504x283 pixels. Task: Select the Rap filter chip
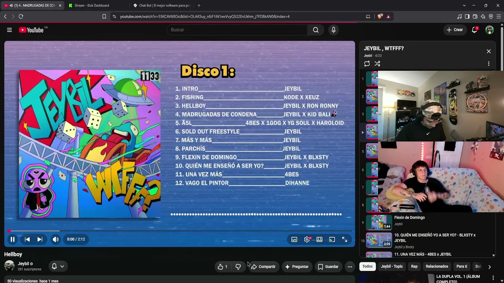(x=414, y=266)
